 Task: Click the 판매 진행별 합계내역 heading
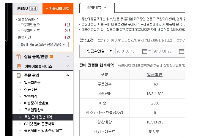(x=97, y=65)
